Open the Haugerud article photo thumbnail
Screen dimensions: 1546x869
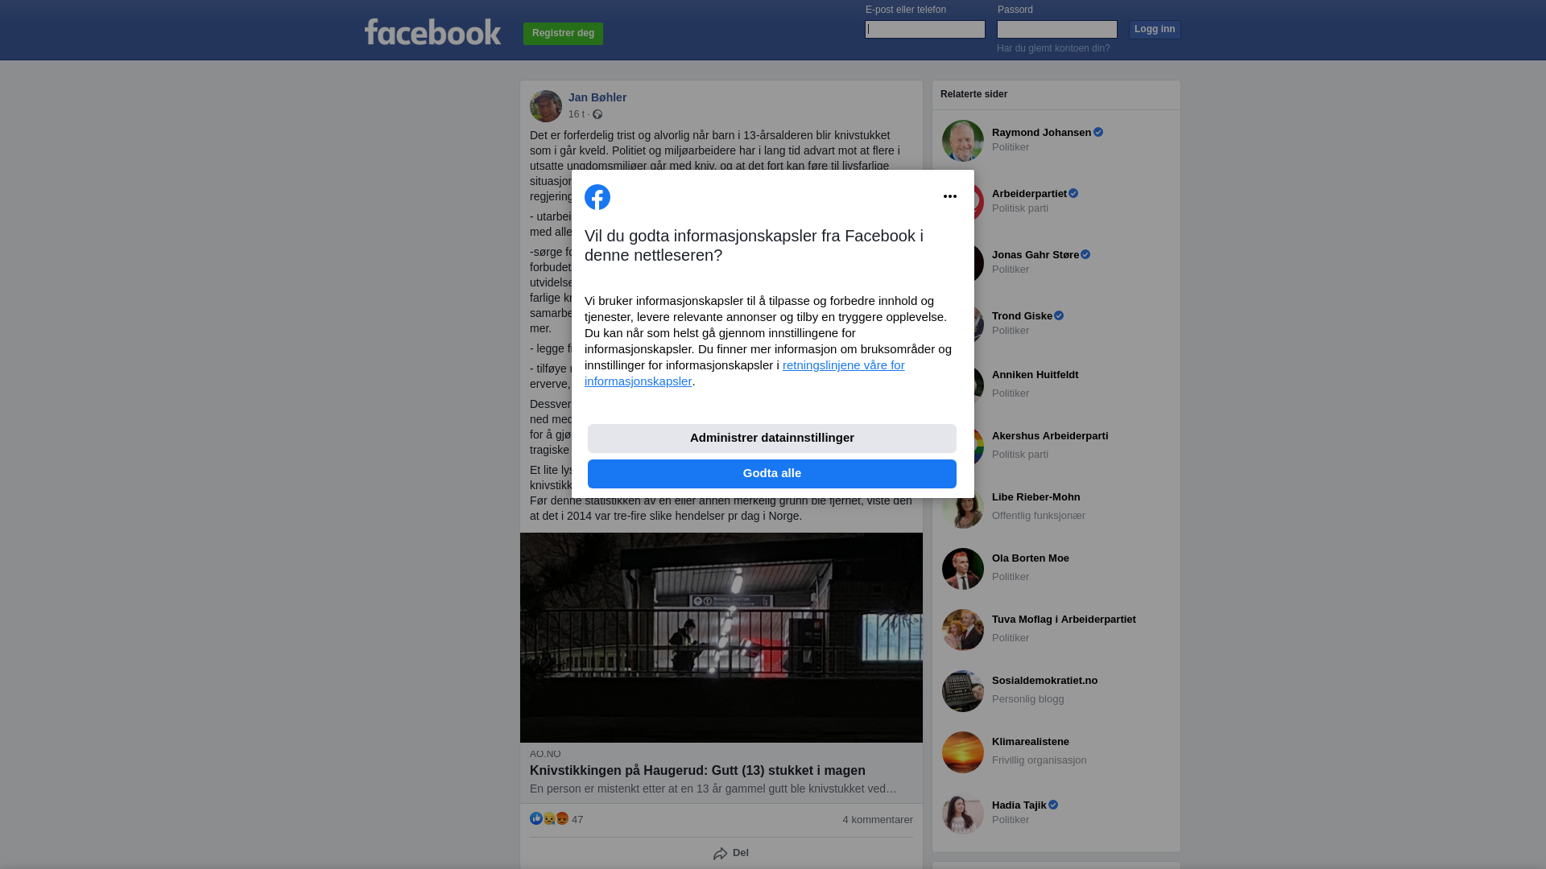(x=721, y=637)
